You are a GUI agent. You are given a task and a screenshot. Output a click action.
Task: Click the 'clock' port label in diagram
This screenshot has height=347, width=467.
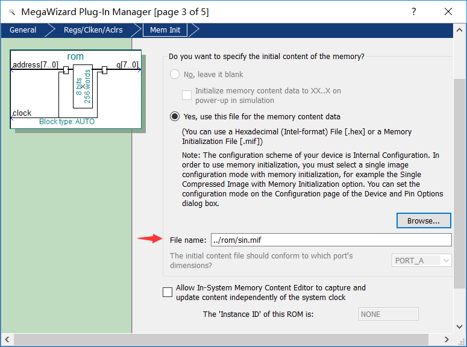click(22, 113)
